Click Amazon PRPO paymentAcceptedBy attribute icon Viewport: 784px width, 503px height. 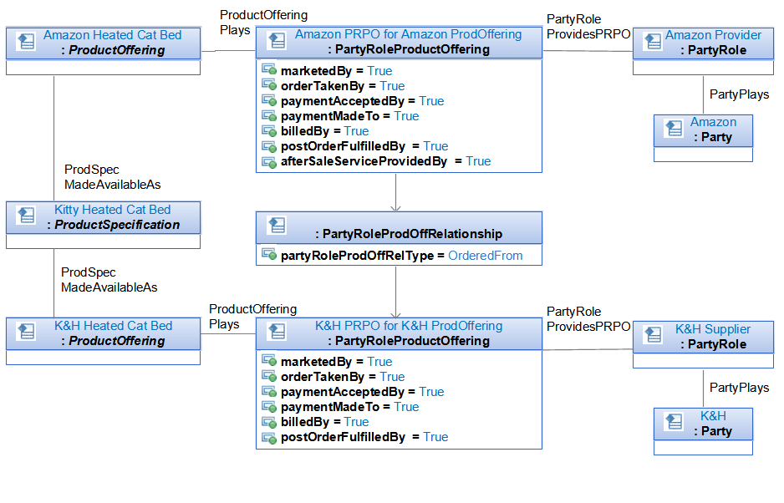click(x=269, y=100)
